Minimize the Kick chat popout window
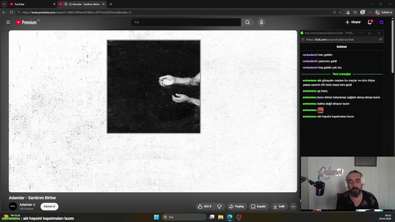Image resolution: width=395 pixels, height=222 pixels. [x=360, y=33]
